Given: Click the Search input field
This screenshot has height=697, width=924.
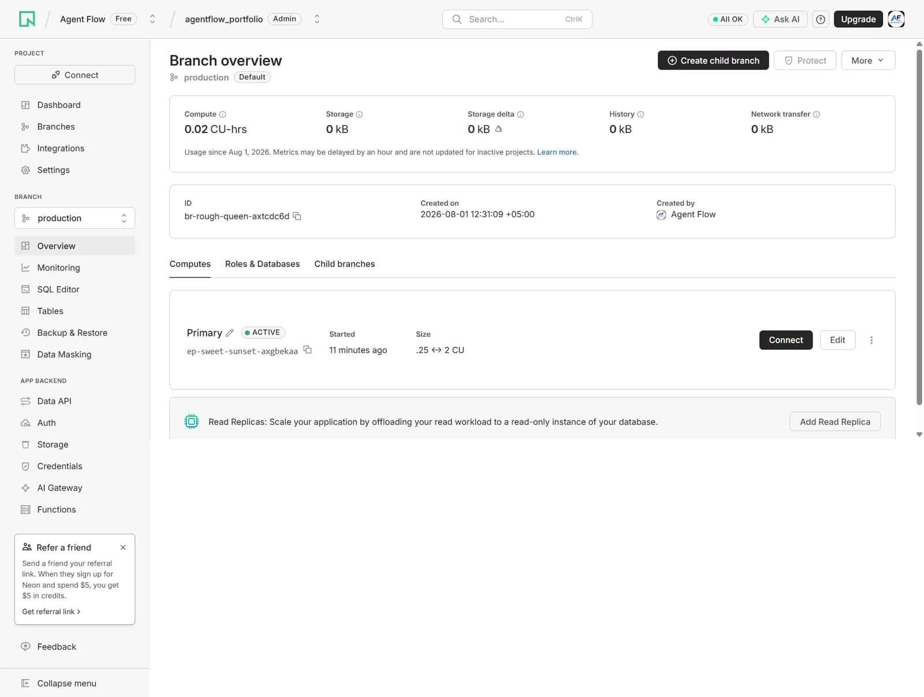Looking at the screenshot, I should point(517,19).
